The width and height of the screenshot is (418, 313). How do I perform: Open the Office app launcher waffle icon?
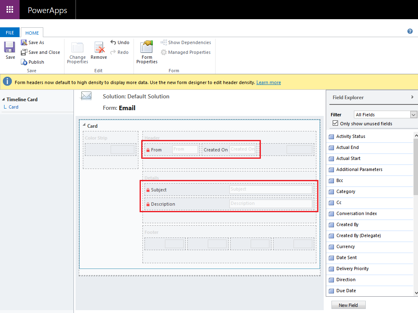(x=9, y=9)
